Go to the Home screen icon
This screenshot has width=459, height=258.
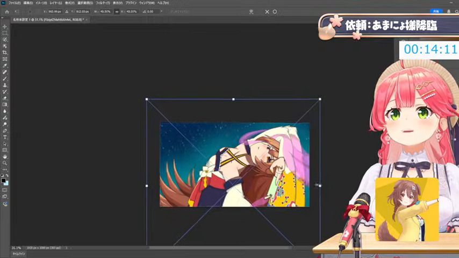(x=7, y=12)
